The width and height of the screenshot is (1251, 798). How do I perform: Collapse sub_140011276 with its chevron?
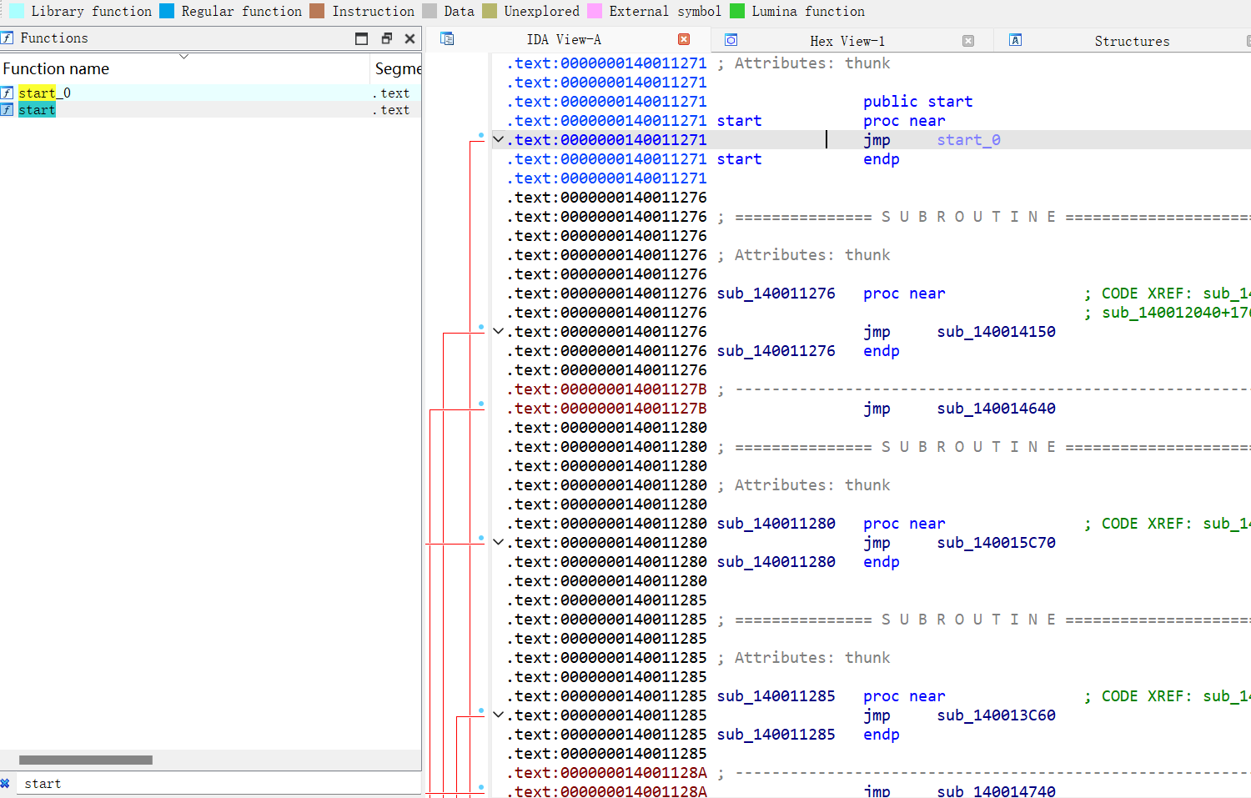(x=499, y=332)
